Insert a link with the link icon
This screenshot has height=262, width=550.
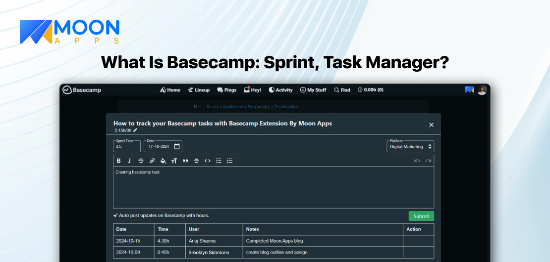click(152, 161)
